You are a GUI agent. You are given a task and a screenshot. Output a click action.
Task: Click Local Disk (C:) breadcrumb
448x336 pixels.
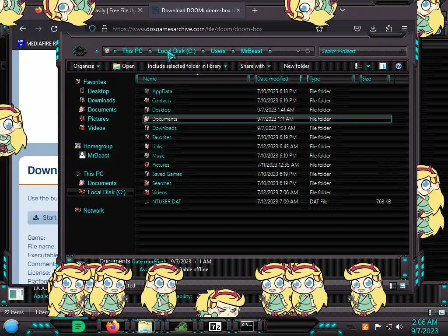177,51
